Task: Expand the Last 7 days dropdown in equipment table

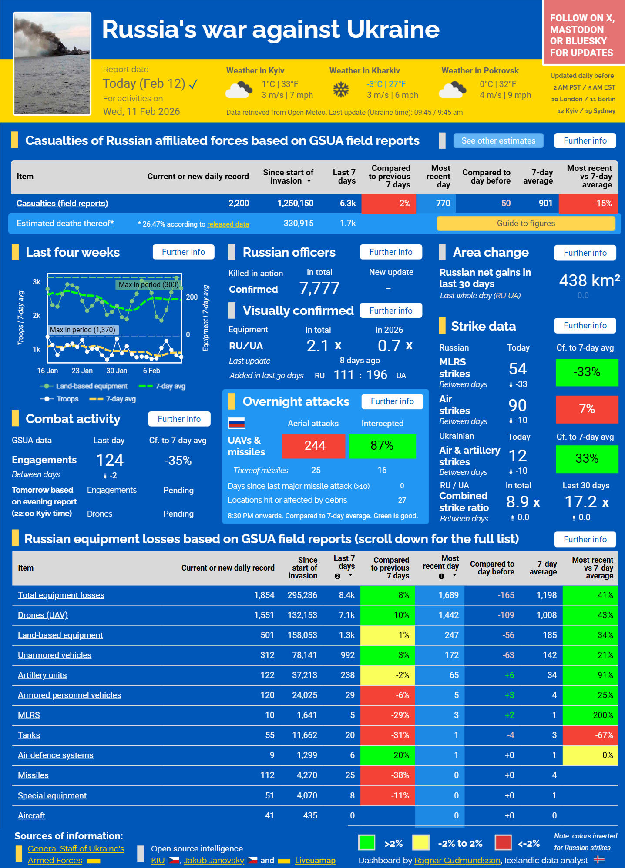Action: pyautogui.click(x=350, y=576)
